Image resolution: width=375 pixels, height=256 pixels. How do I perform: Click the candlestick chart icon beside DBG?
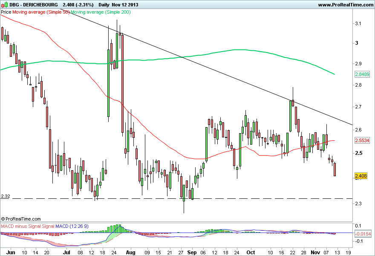point(5,5)
